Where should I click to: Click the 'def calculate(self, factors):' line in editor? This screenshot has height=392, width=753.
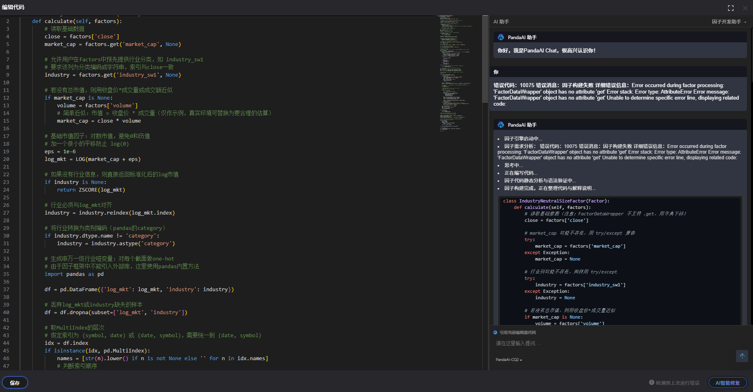point(77,21)
